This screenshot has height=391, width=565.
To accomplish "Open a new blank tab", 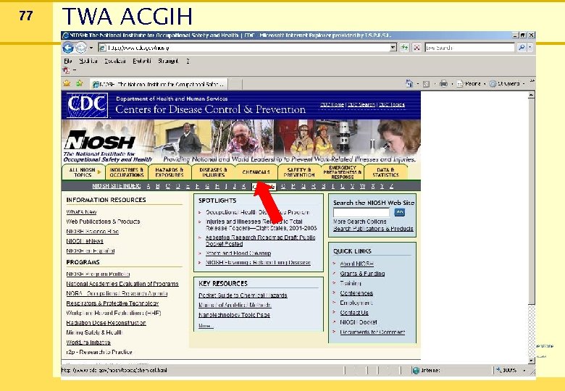I will pos(235,84).
